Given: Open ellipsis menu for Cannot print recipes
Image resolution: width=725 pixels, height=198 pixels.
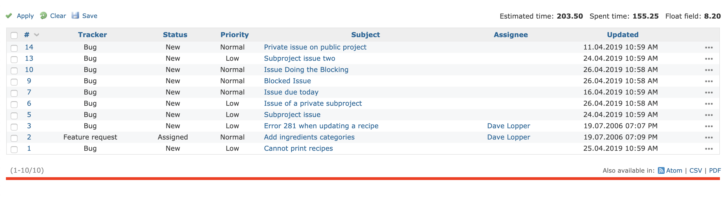Looking at the screenshot, I should (x=709, y=149).
